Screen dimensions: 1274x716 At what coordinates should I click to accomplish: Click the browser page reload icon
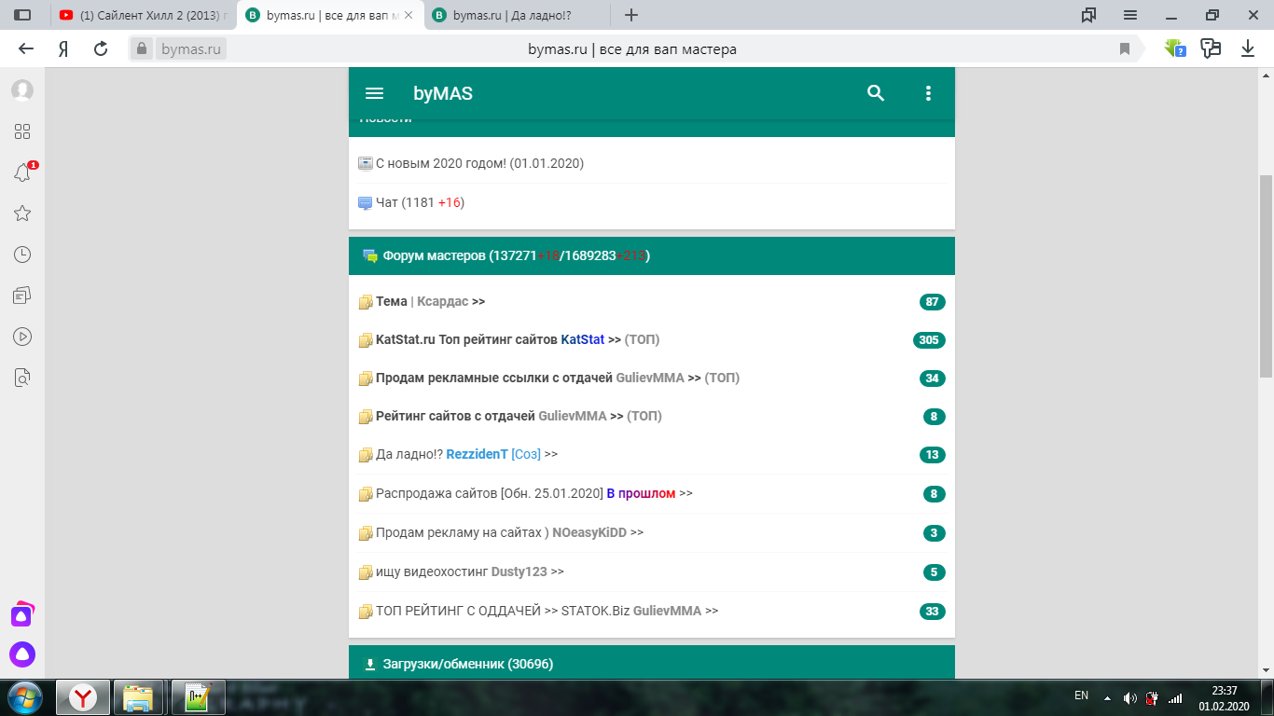101,49
